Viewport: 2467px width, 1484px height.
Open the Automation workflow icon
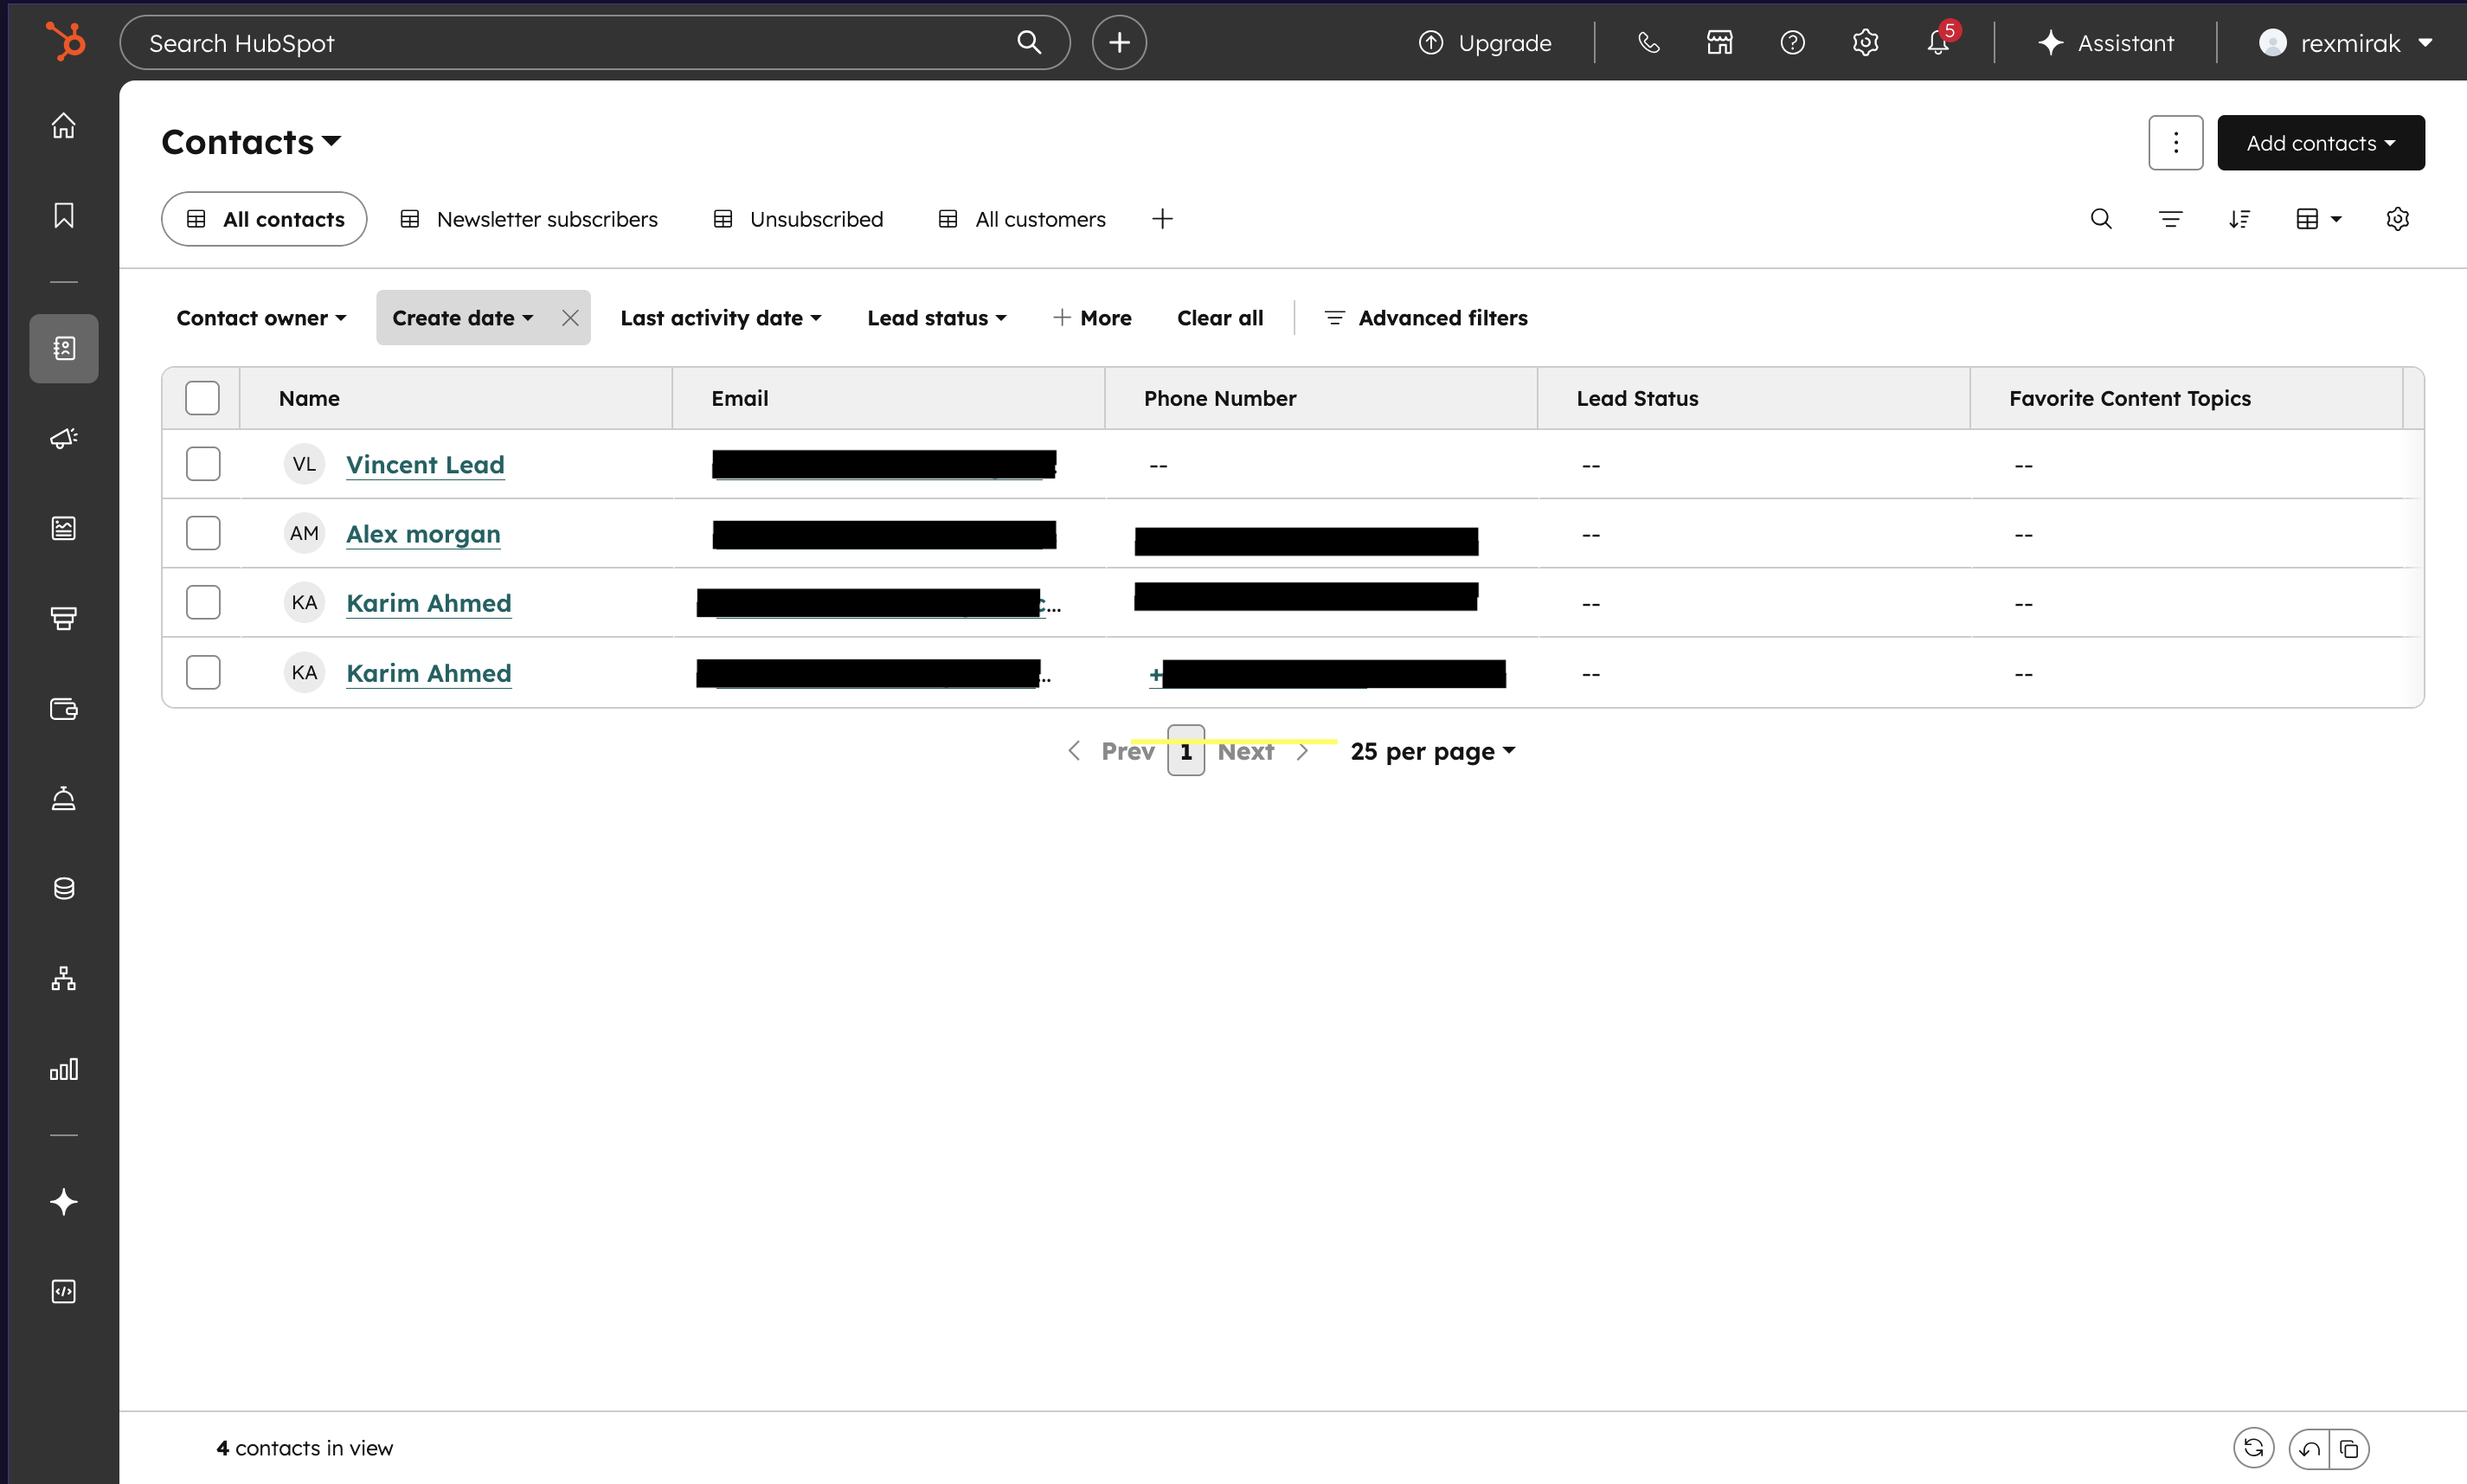tap(64, 978)
